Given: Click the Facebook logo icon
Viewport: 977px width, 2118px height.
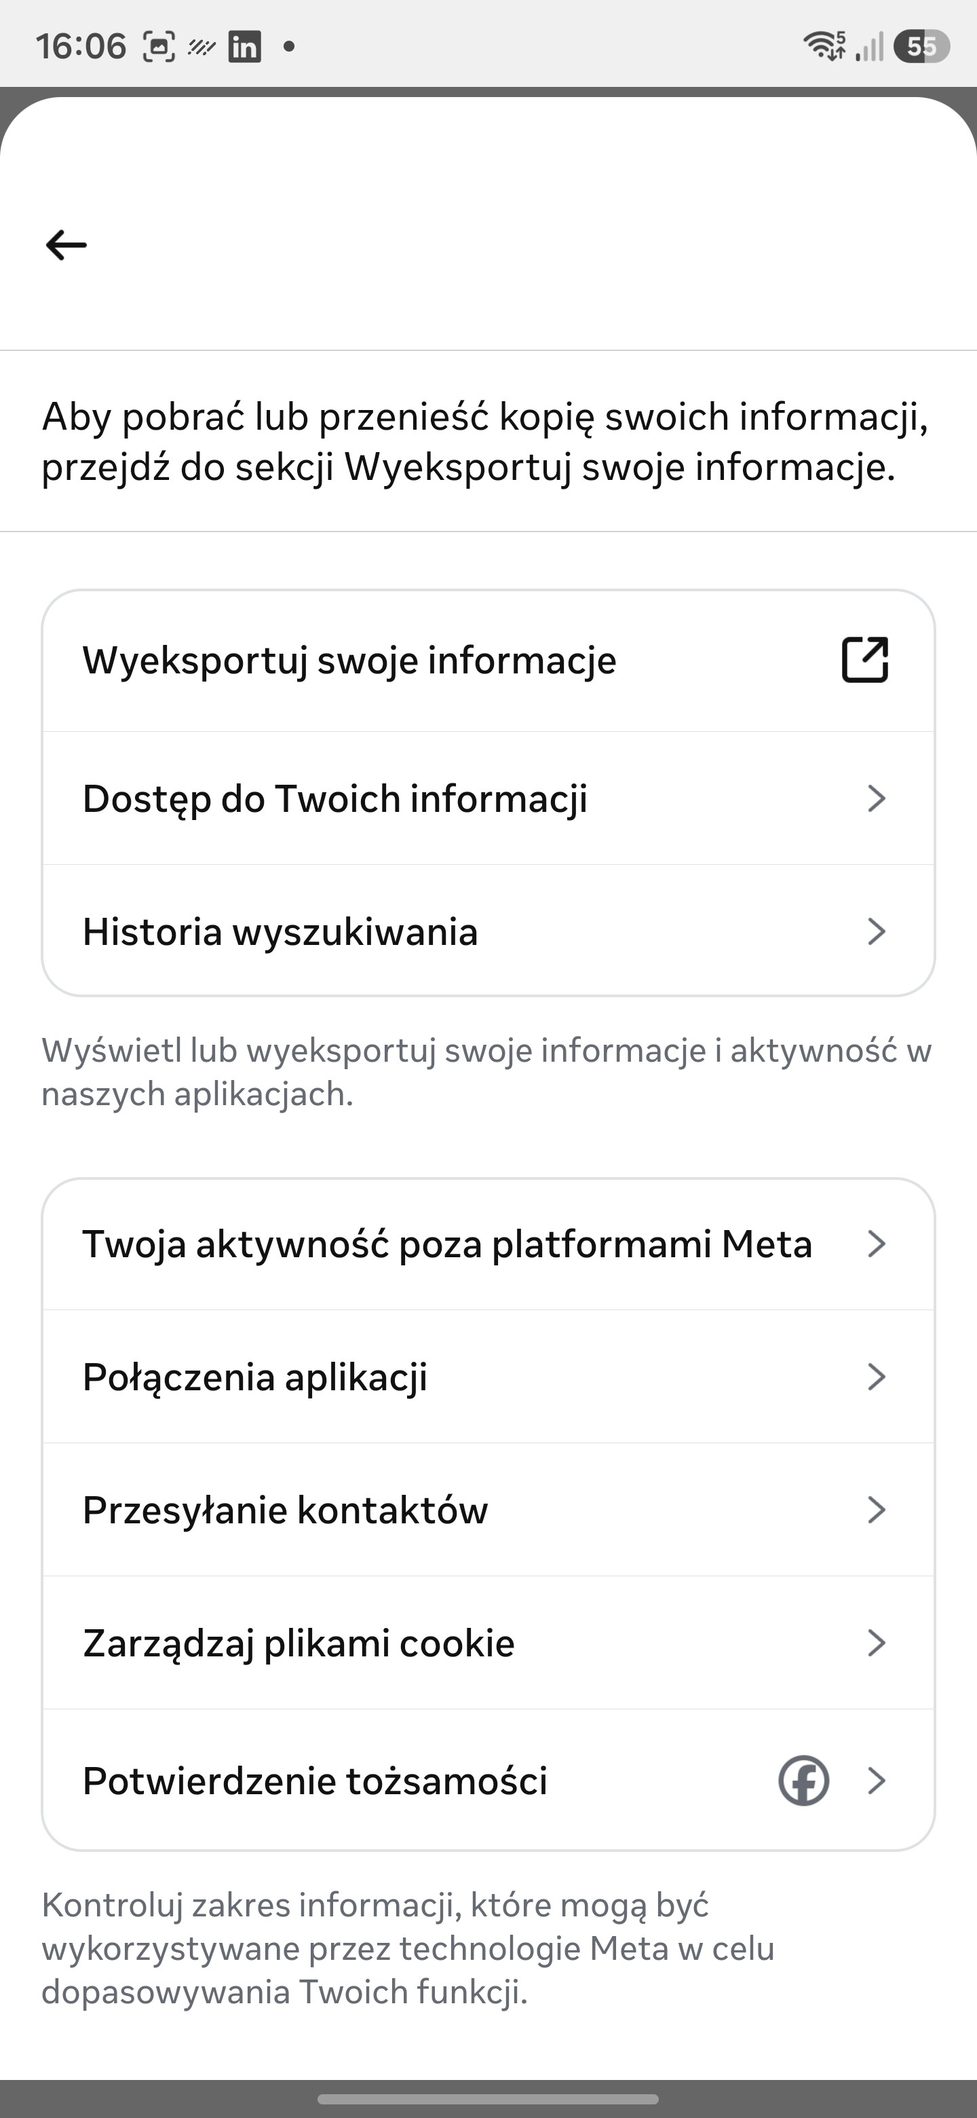Looking at the screenshot, I should click(803, 1780).
